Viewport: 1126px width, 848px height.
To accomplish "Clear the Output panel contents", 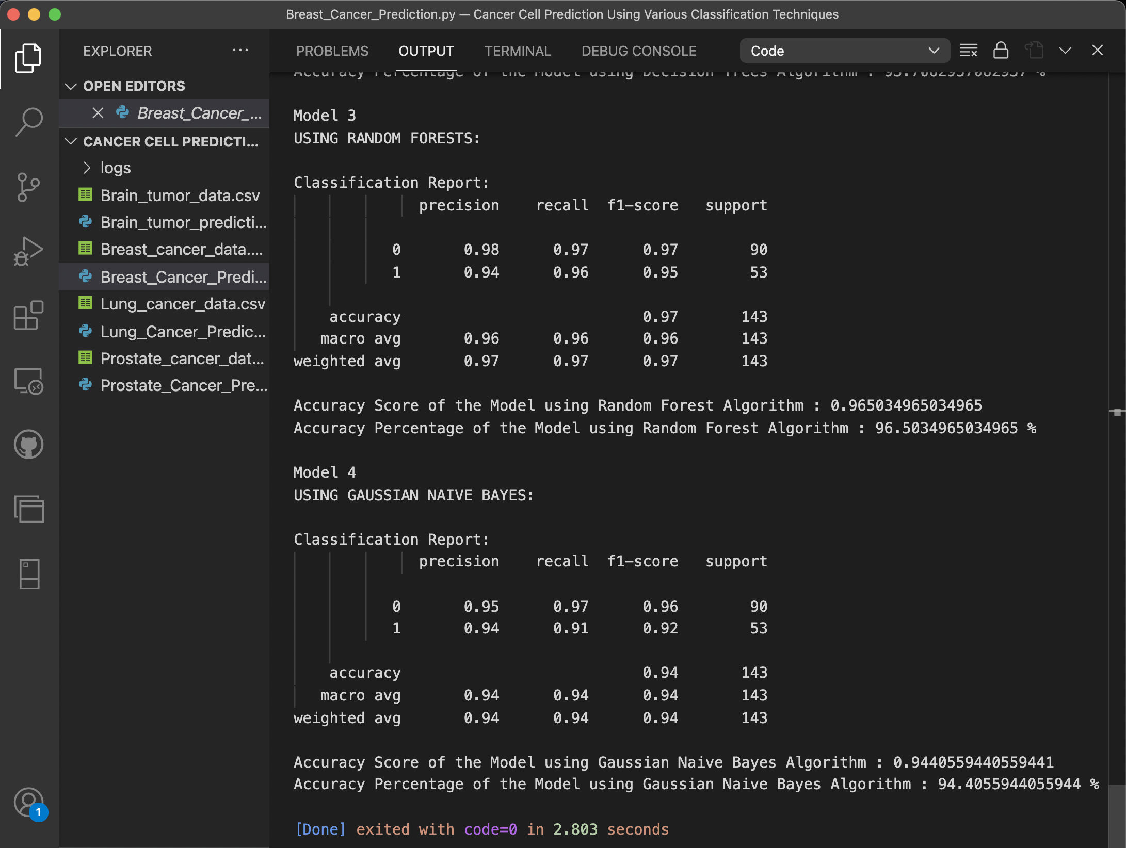I will [969, 50].
